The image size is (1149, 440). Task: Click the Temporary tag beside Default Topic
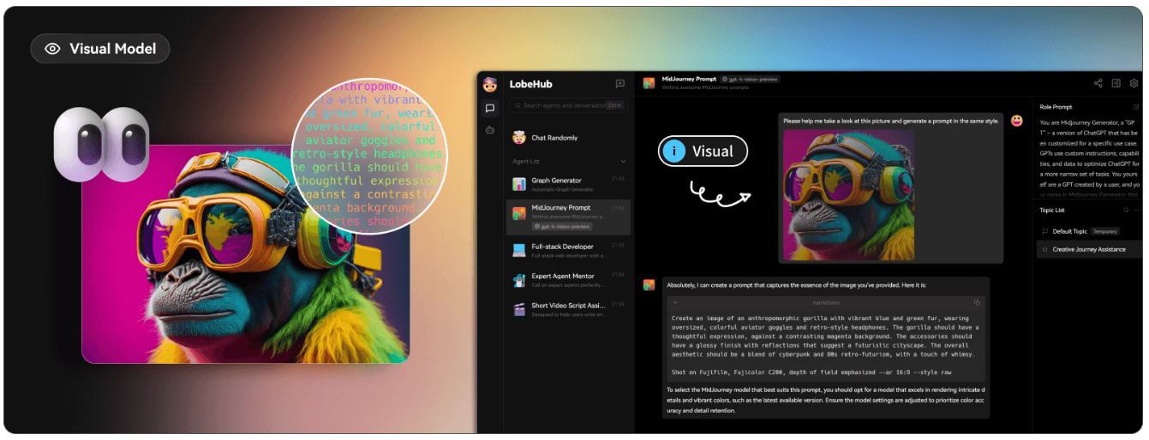click(x=1105, y=231)
